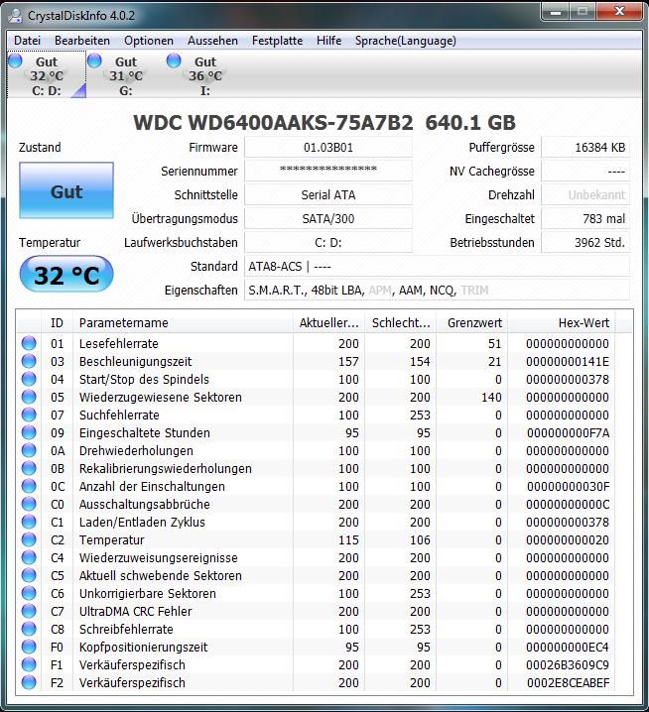Click the Eigenschaften features field
Viewport: 649px width, 712px height.
pyautogui.click(x=438, y=291)
